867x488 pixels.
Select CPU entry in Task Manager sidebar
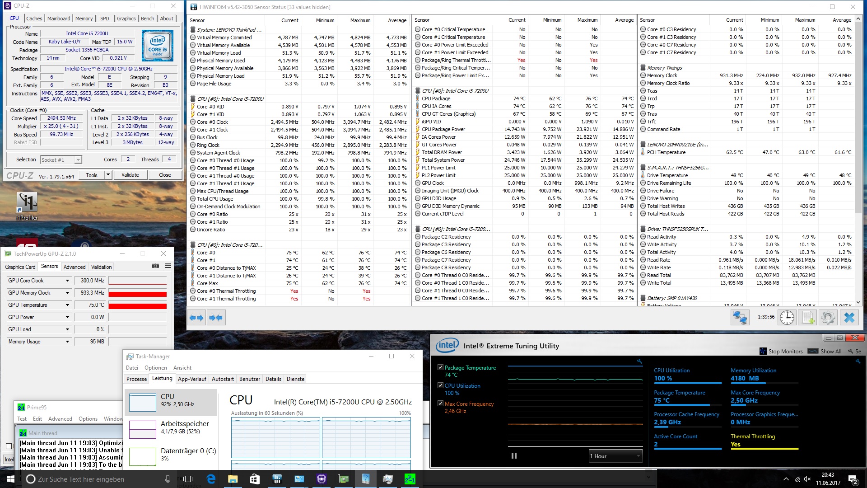click(171, 402)
